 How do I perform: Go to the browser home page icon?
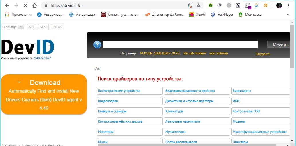pos(35,5)
